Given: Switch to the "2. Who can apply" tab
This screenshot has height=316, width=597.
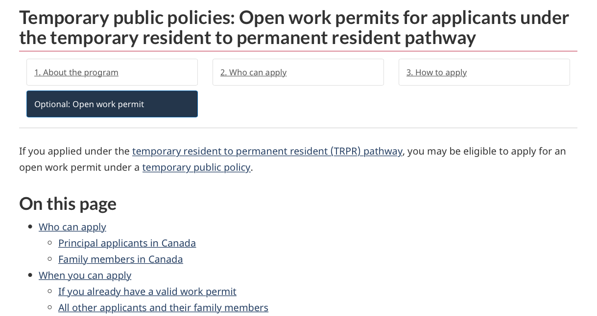Looking at the screenshot, I should pyautogui.click(x=298, y=72).
